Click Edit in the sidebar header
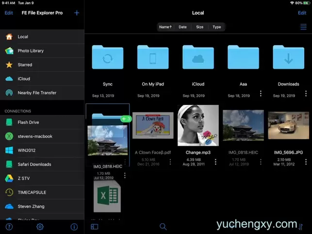 point(9,13)
